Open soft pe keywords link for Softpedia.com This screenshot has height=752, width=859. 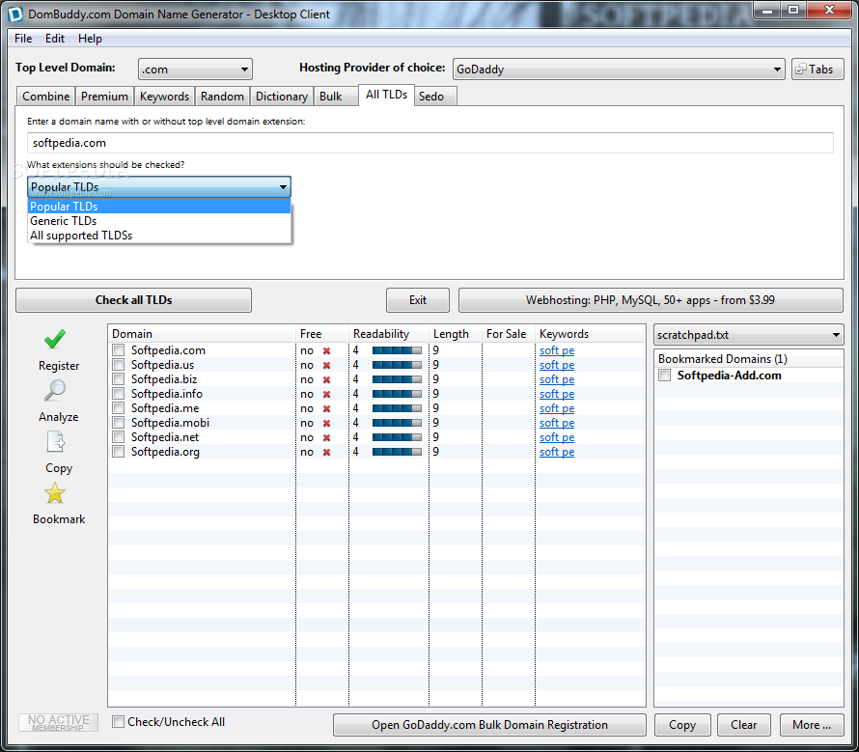tap(557, 350)
